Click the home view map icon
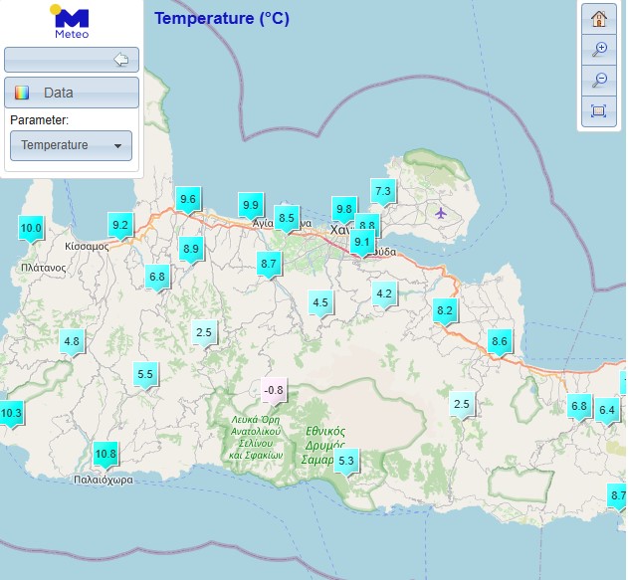This screenshot has width=628, height=580. tap(598, 19)
